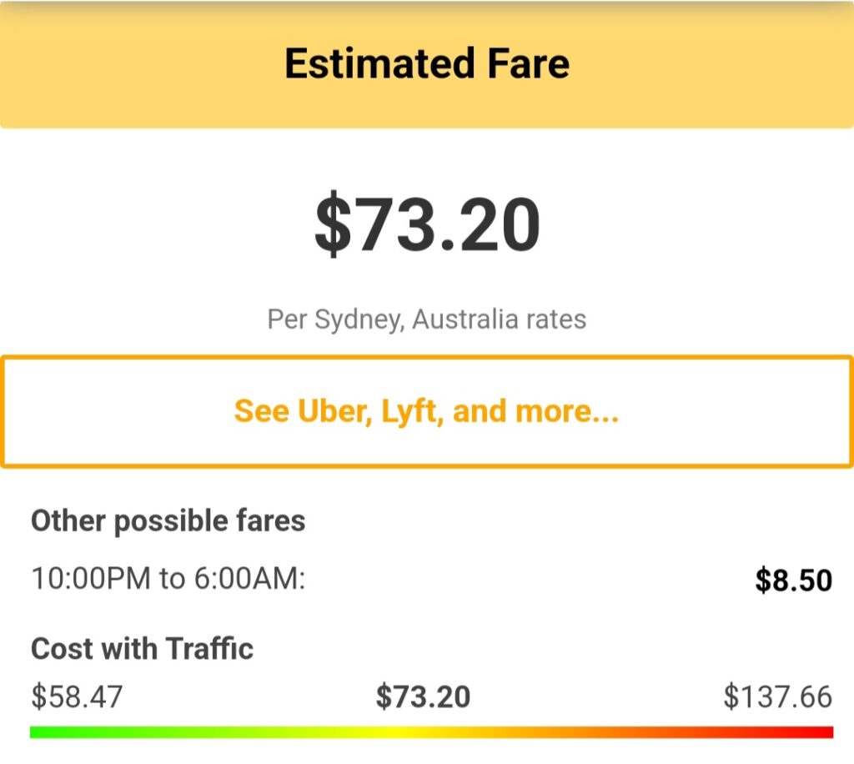
Task: Select the large $73.20 estimated fare
Action: tap(426, 227)
